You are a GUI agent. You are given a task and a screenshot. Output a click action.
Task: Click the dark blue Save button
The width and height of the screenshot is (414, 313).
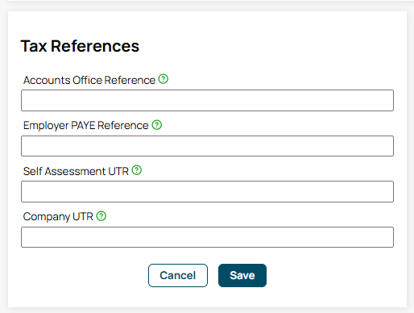(242, 275)
